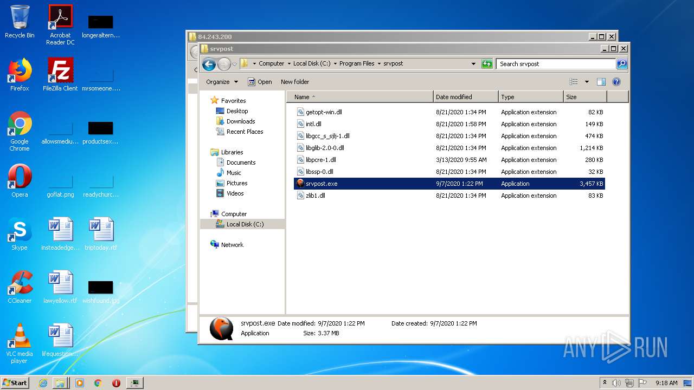Viewport: 694px width, 390px height.
Task: Click New folder button
Action: 295,82
